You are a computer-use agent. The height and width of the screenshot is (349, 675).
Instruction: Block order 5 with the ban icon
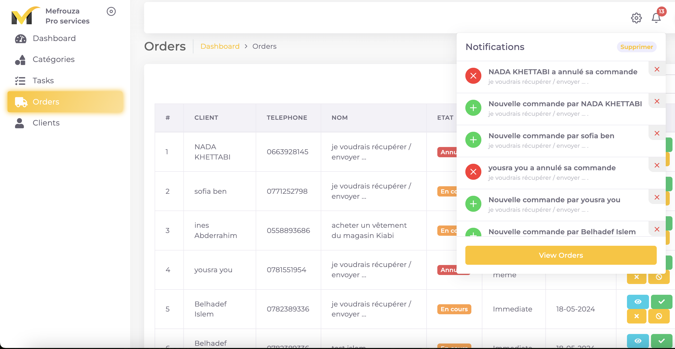[x=658, y=316]
